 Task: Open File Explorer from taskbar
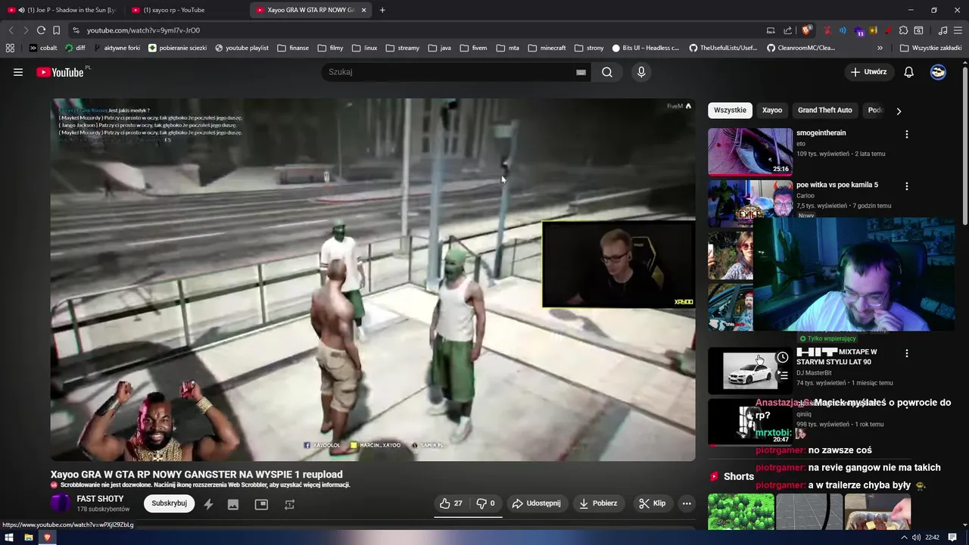pos(28,537)
